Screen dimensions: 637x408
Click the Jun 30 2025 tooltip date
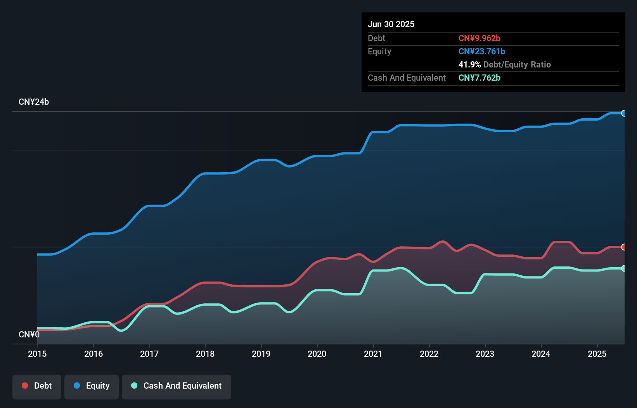coord(391,24)
